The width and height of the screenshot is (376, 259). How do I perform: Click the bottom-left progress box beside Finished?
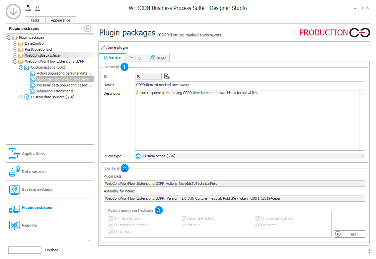tap(25, 250)
